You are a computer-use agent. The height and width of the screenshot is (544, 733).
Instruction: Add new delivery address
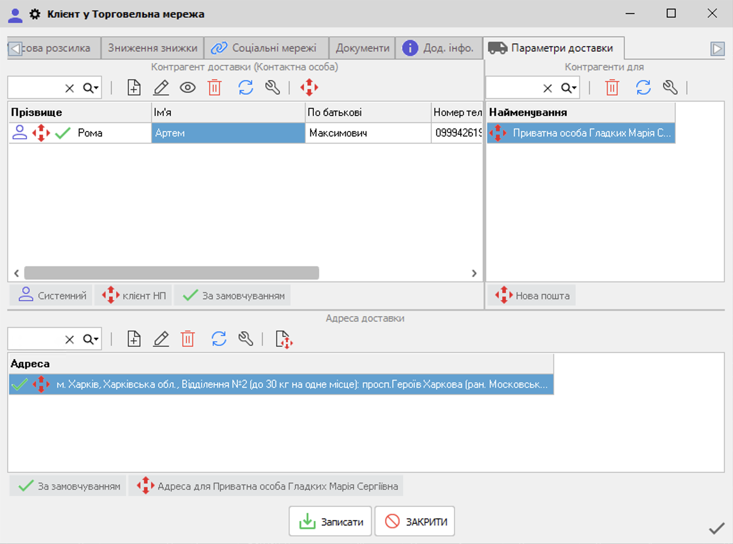click(134, 339)
